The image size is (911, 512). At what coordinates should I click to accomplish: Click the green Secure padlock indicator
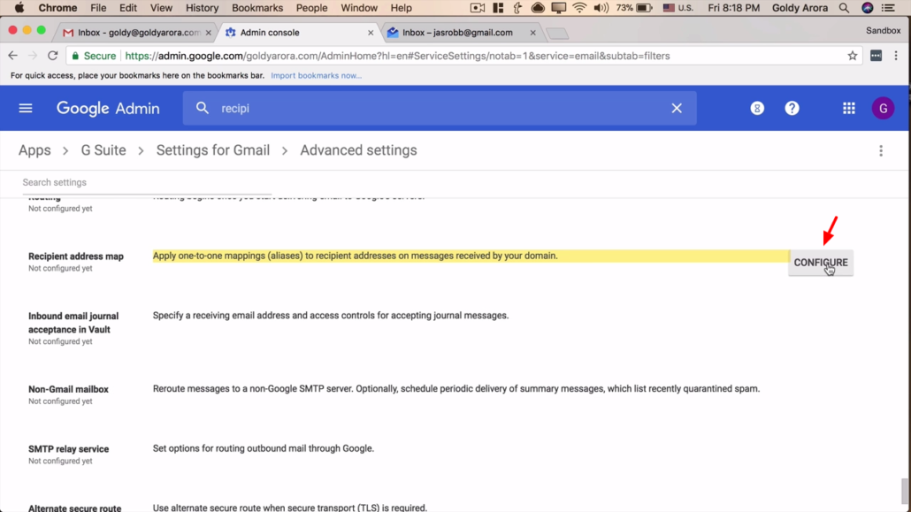tap(94, 56)
